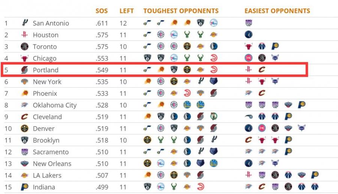The height and width of the screenshot is (194, 338).
Task: Click the Celtics logo in Cleveland's toughest opponents
Action: pyautogui.click(x=214, y=116)
